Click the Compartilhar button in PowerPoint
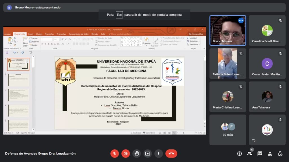289x162 pixels. point(196,34)
